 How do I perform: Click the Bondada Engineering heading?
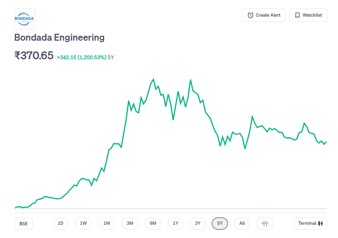pos(59,37)
